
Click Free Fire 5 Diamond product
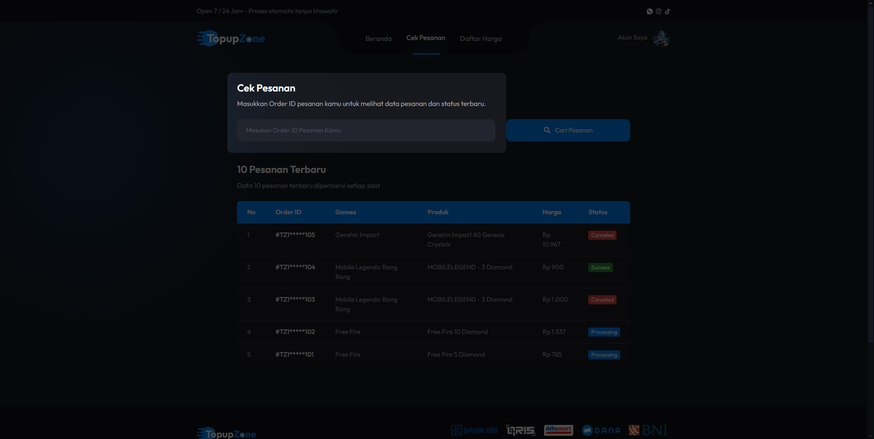(x=456, y=355)
